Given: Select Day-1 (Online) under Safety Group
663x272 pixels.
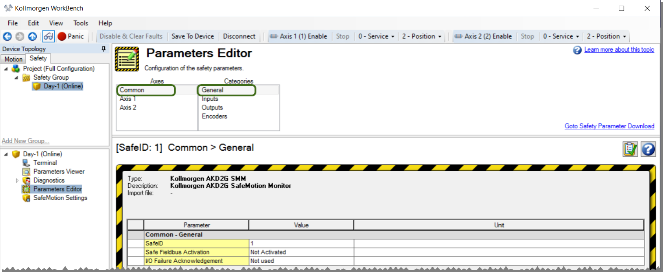Looking at the screenshot, I should 63,86.
